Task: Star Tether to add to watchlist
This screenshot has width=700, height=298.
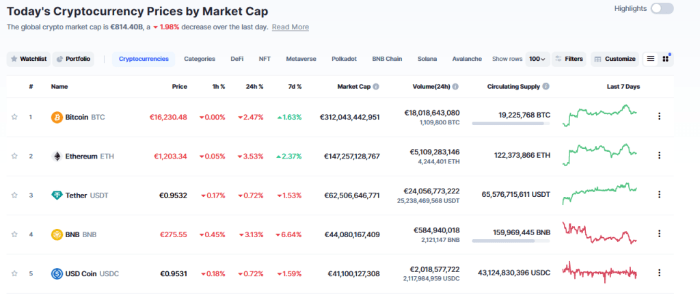Action: click(14, 195)
